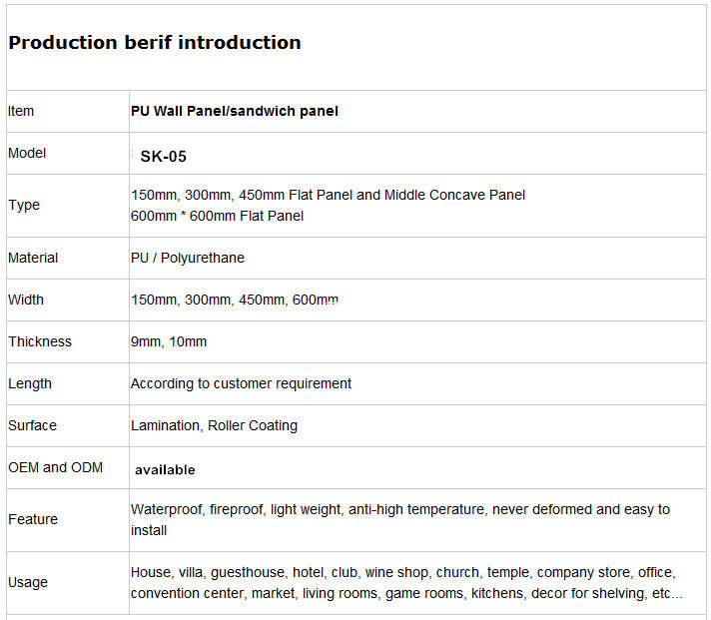This screenshot has width=711, height=620.
Task: Select the 'Width' row label
Action: coord(26,300)
